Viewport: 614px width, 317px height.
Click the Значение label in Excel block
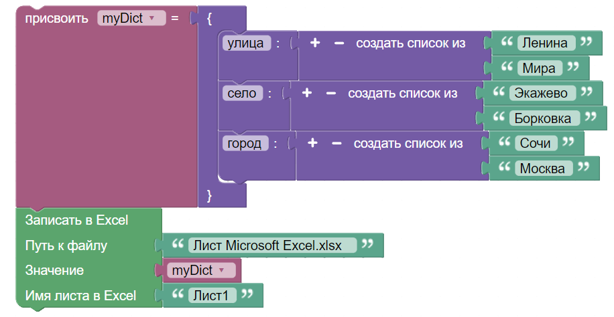pyautogui.click(x=54, y=270)
